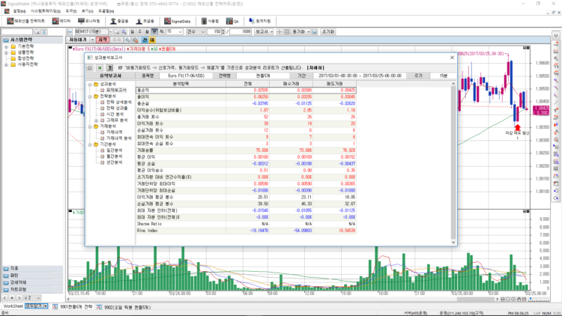Open the 도구 menu
Viewport: 562px width, 316px height.
70,11
